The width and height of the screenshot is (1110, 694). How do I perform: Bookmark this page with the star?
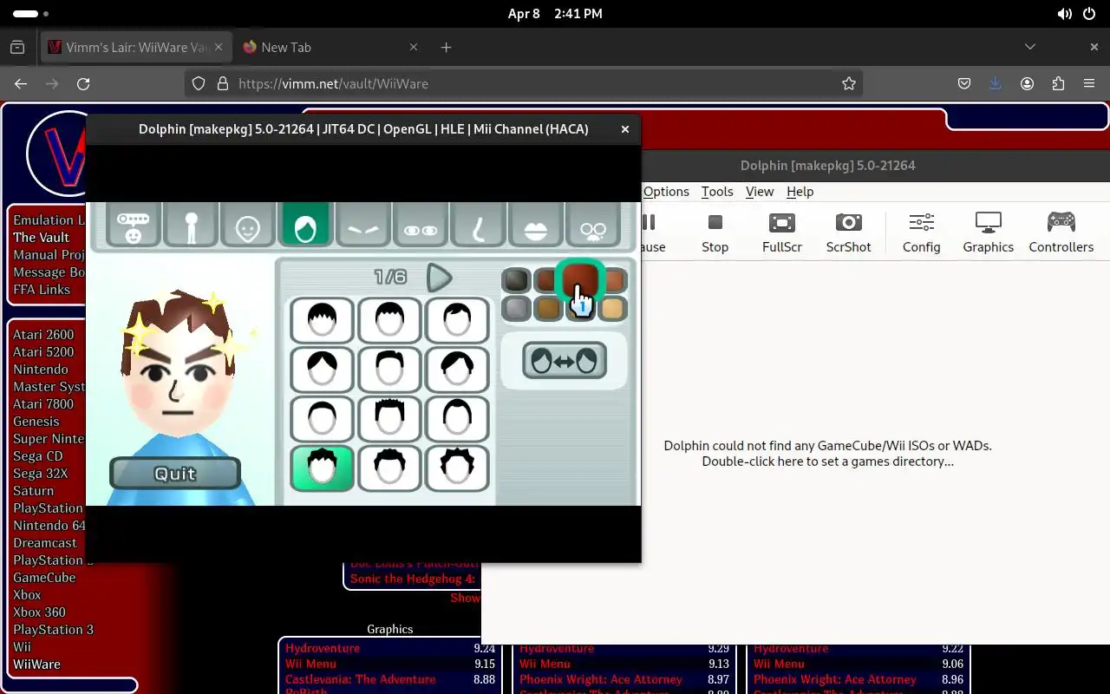point(849,83)
